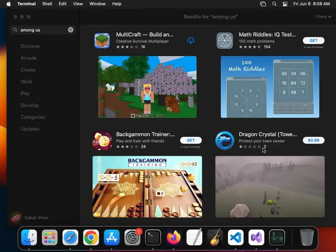
Task: Open the Edit menu
Action: (x=63, y=4)
